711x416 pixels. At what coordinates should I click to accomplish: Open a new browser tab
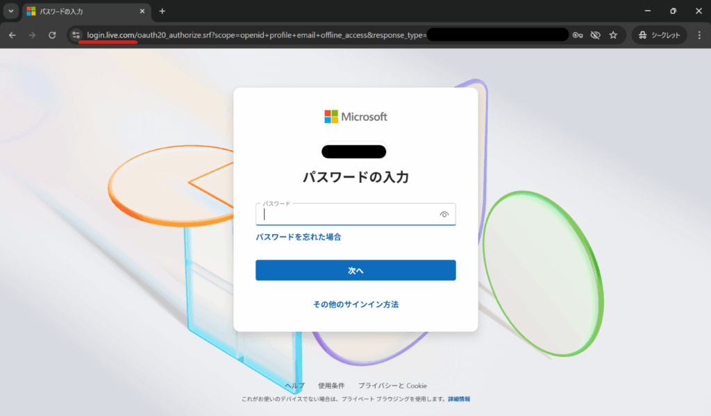pyautogui.click(x=162, y=11)
